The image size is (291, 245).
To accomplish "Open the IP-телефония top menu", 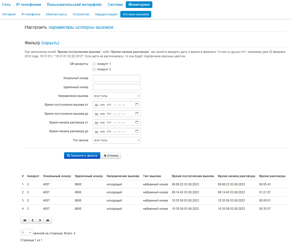I will pos(28,5).
